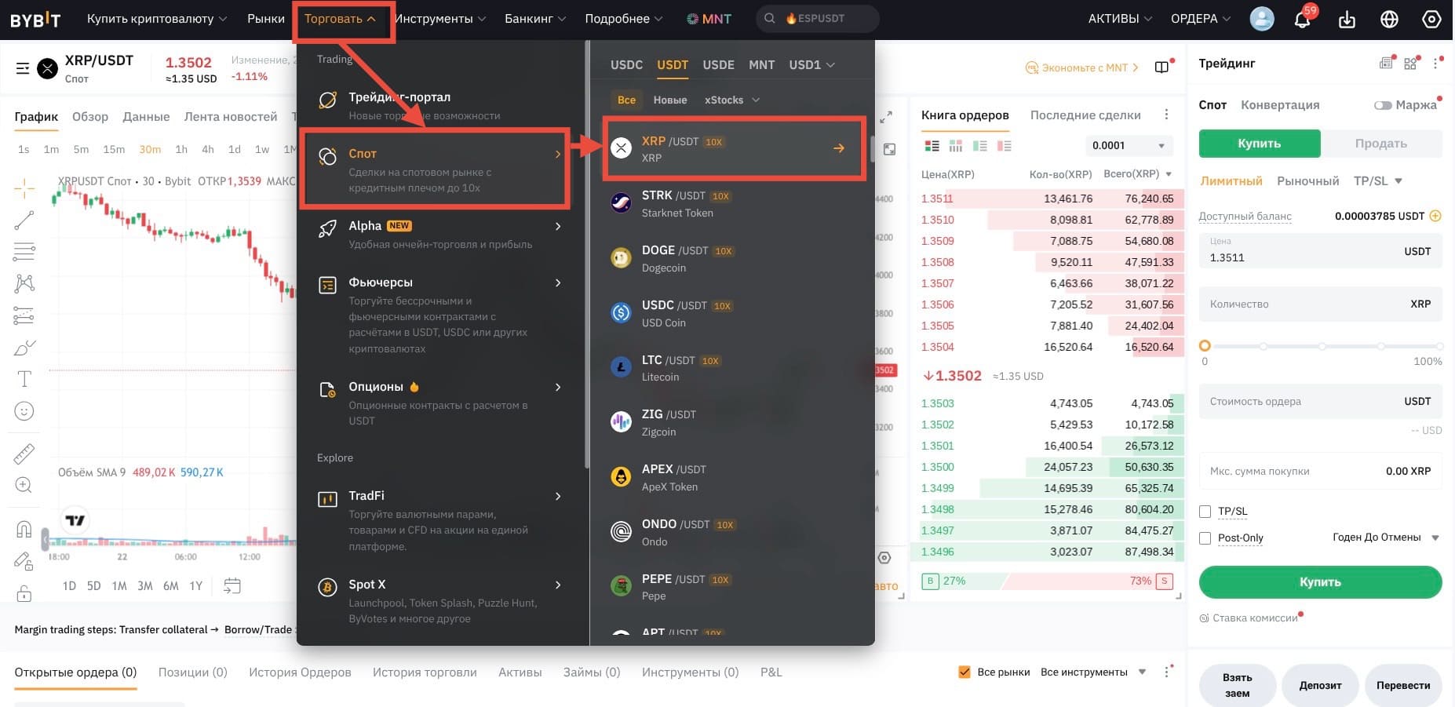1455x707 pixels.
Task: Click the Количество XRP input field
Action: 1320,304
